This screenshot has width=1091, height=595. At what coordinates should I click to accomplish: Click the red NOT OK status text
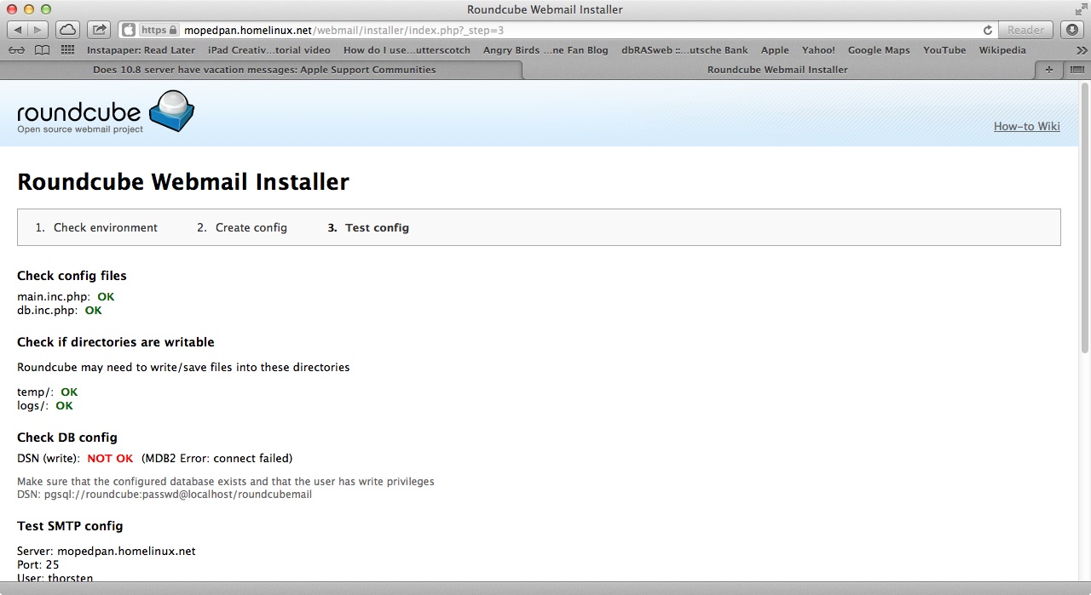[x=110, y=459]
